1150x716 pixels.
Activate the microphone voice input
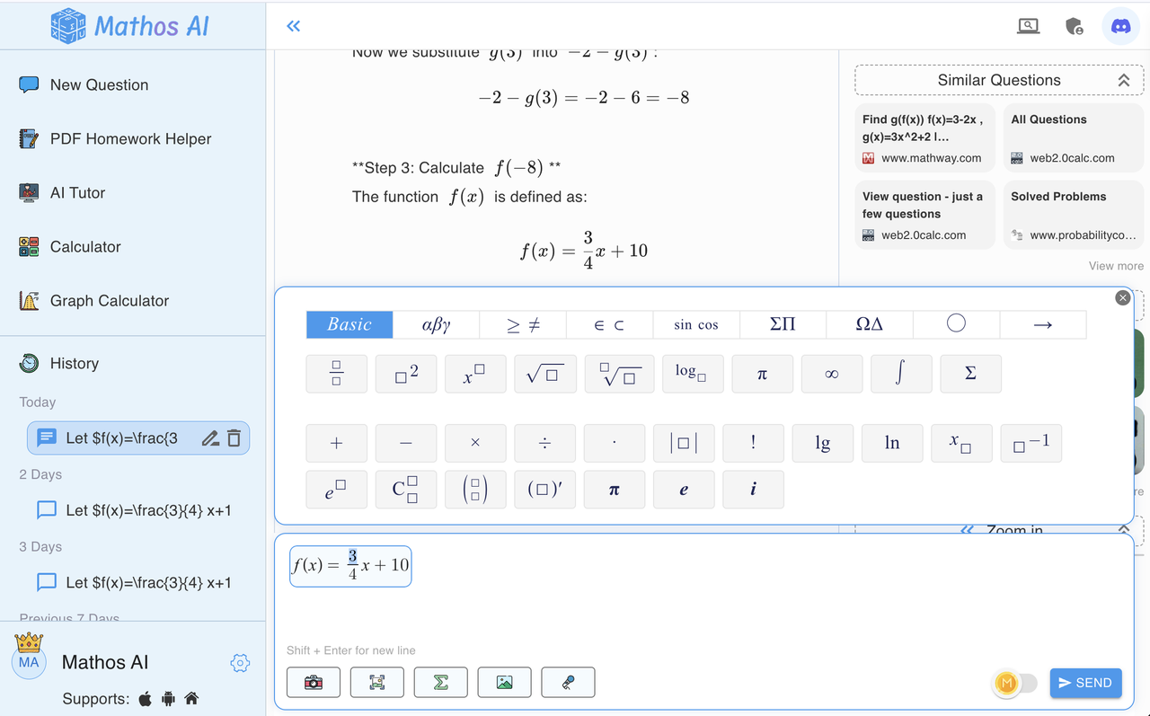568,682
